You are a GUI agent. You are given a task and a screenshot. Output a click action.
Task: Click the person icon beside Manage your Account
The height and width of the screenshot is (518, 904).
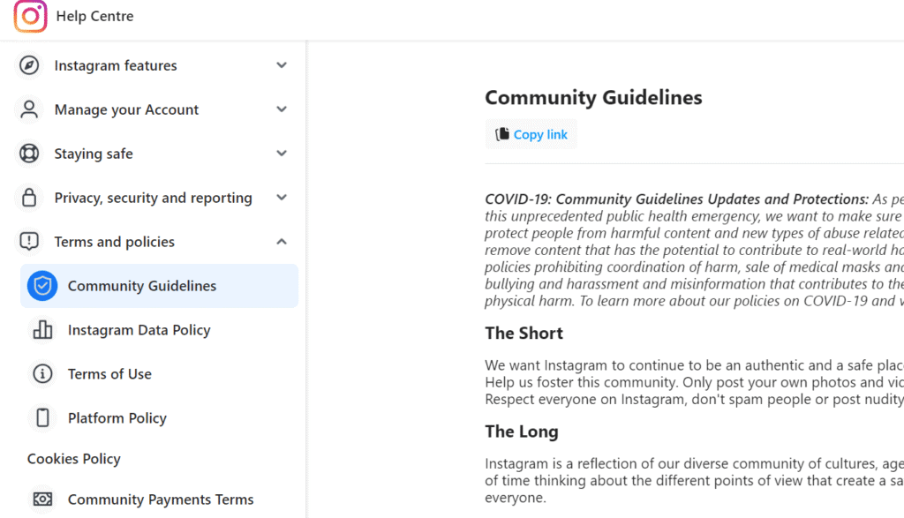click(29, 109)
